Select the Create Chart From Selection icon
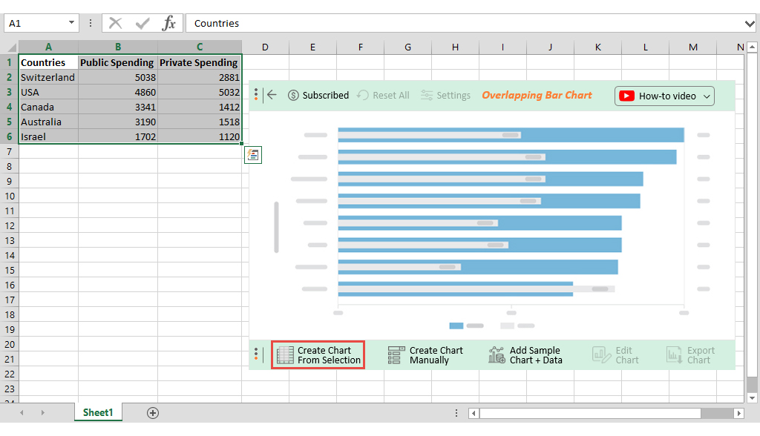 click(x=286, y=354)
